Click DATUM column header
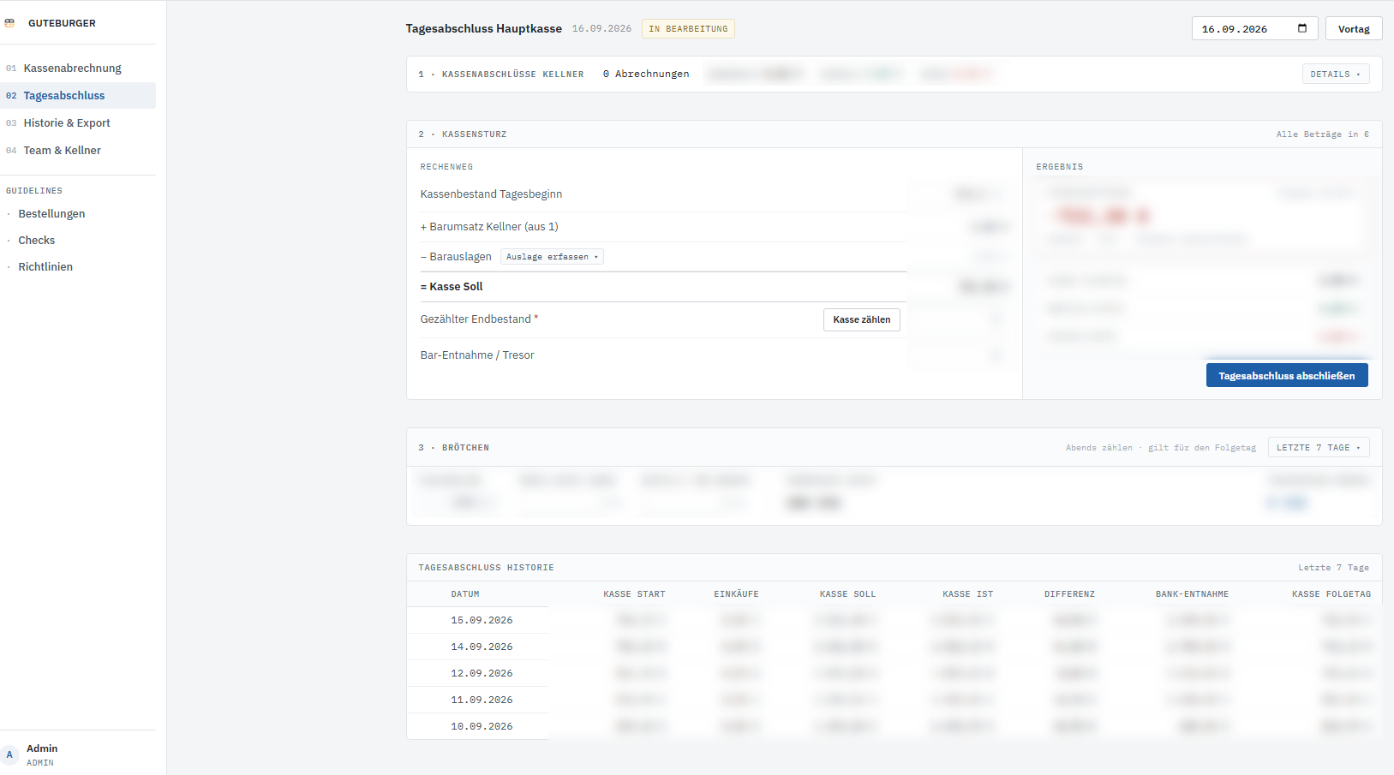The width and height of the screenshot is (1394, 775). pos(465,593)
